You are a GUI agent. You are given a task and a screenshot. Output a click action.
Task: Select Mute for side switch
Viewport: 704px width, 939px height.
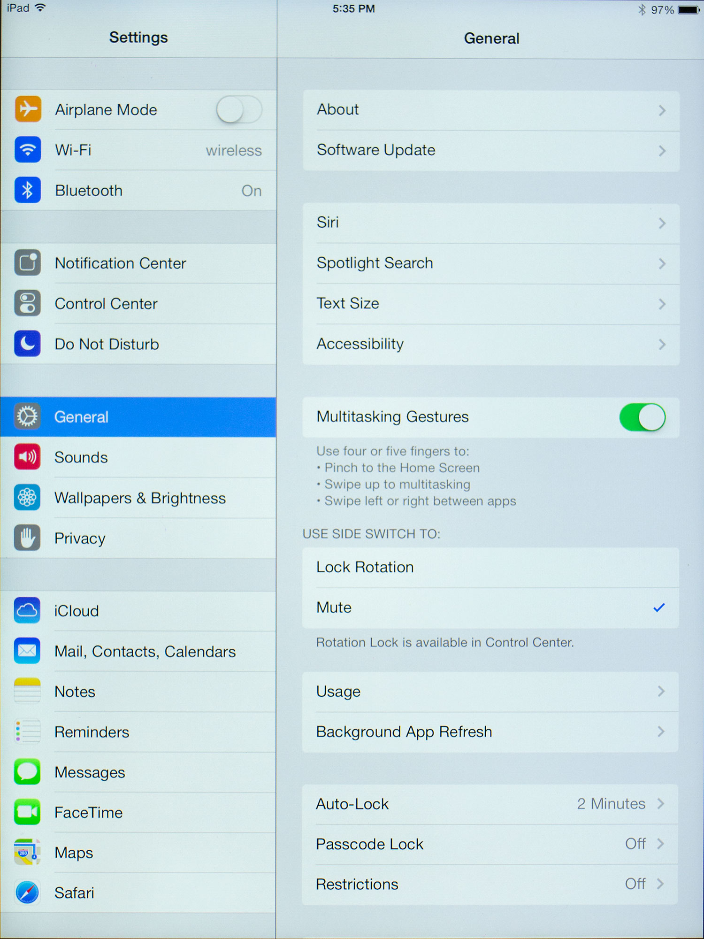coord(490,608)
